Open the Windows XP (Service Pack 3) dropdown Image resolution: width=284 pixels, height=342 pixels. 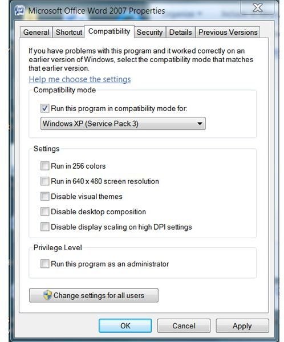tap(123, 124)
